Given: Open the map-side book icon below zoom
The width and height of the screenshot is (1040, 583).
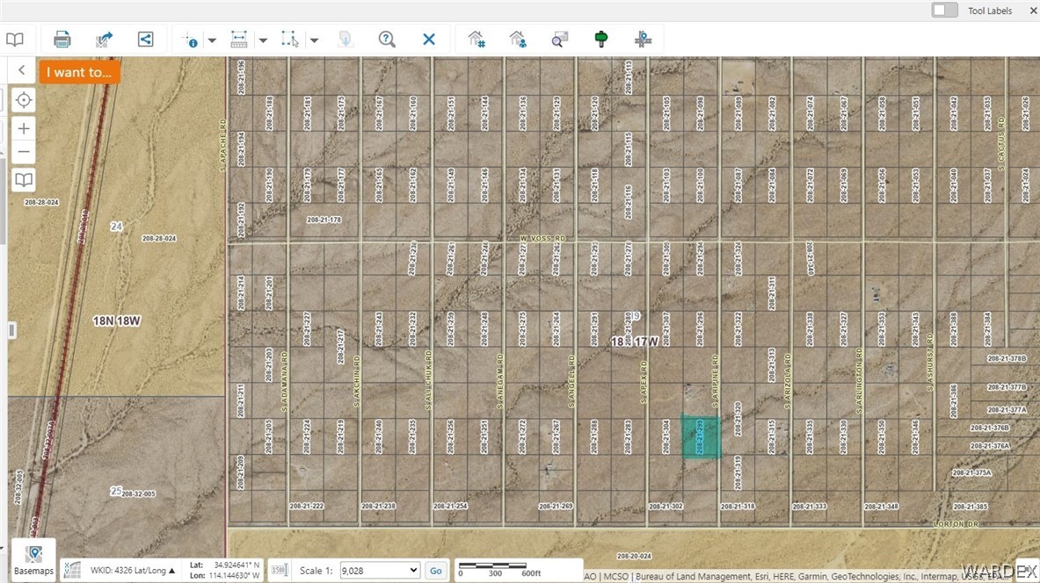Looking at the screenshot, I should (23, 179).
